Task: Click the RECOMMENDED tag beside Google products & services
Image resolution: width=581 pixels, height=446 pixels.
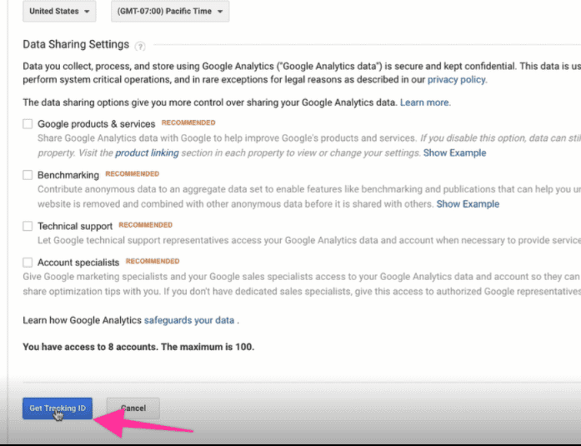Action: click(188, 123)
